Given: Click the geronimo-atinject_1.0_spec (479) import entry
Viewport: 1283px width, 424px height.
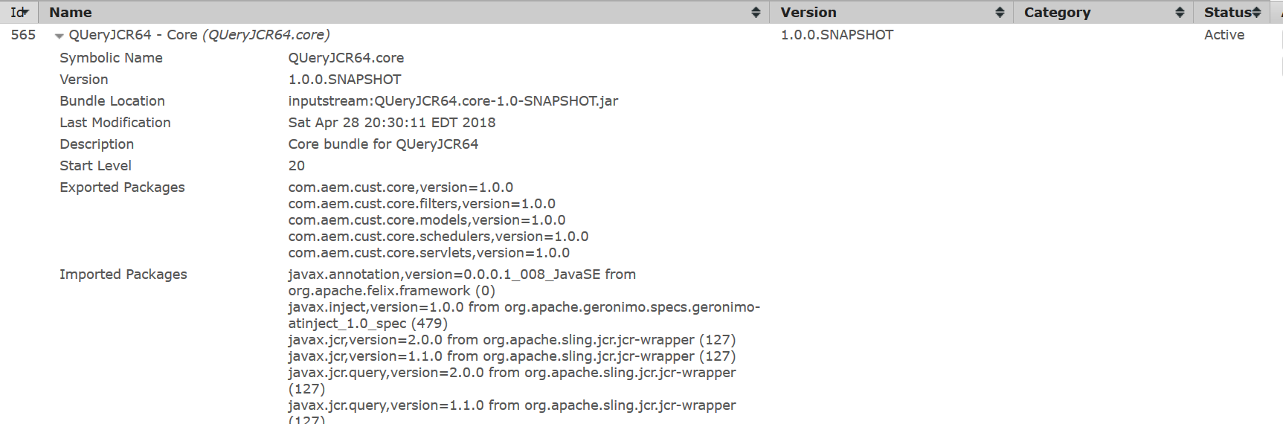Looking at the screenshot, I should [367, 324].
